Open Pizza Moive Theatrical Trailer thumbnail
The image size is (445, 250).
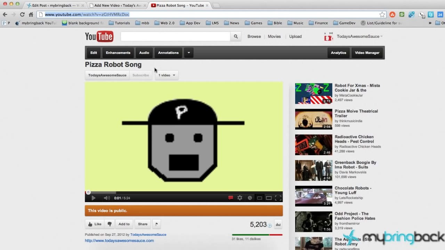pos(314,119)
